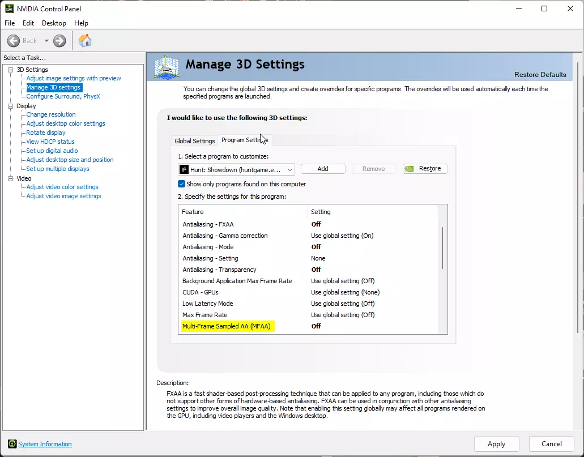The image size is (584, 457).
Task: Select the Low Latency Mode row
Action: [x=308, y=304]
